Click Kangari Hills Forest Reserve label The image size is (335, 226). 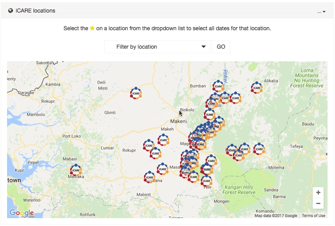tap(239, 190)
